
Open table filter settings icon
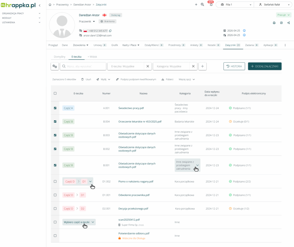click(x=55, y=66)
